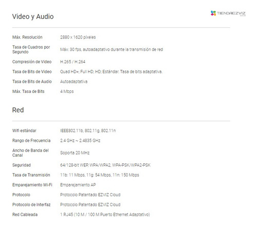Select the Tasa de Cuadros por Segundo label
257x227 pixels.
31,49
